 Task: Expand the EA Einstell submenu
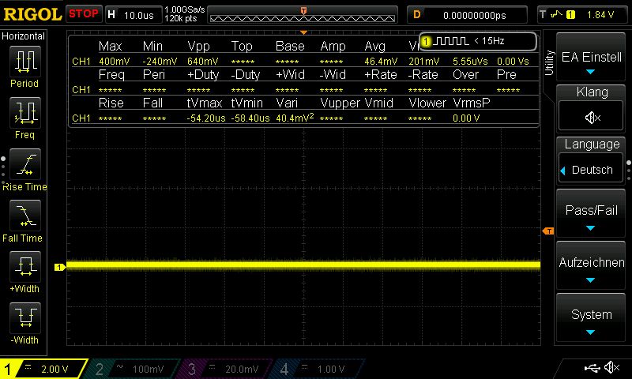[x=592, y=62]
